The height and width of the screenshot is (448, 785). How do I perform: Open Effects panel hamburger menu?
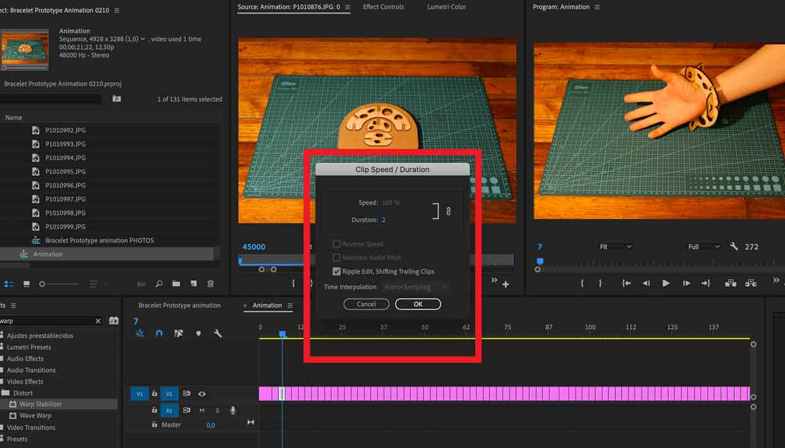[x=13, y=305]
